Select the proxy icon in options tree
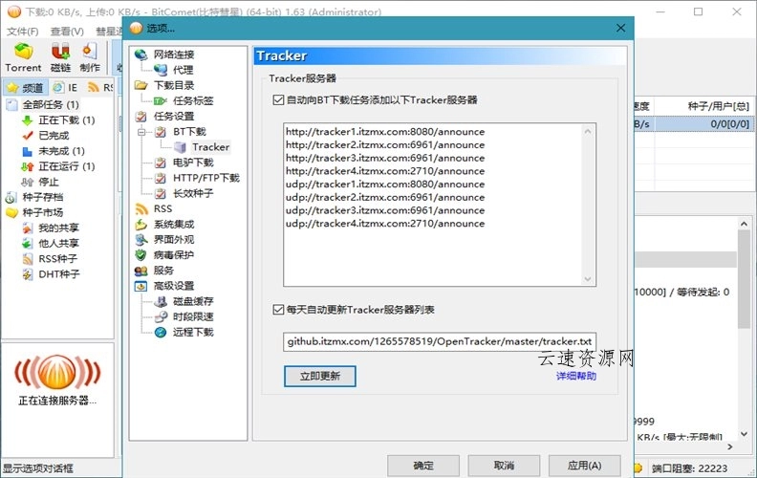Screen dimensions: 757x478 (x=161, y=70)
